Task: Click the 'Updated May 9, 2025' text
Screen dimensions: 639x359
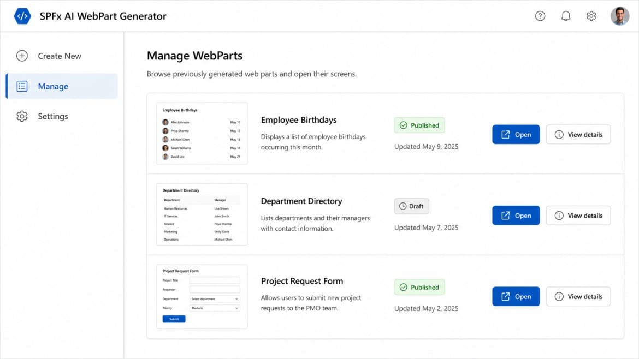Action: [x=426, y=147]
